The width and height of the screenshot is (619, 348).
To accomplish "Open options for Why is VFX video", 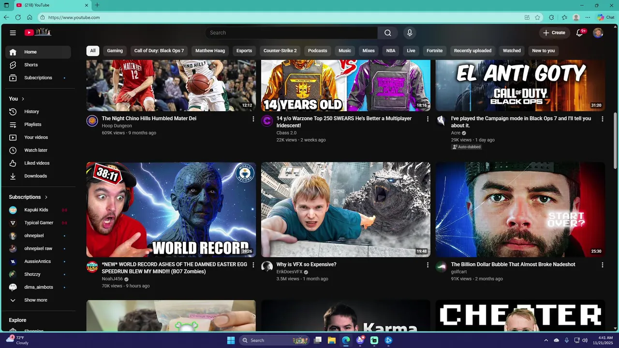I will 427,265.
